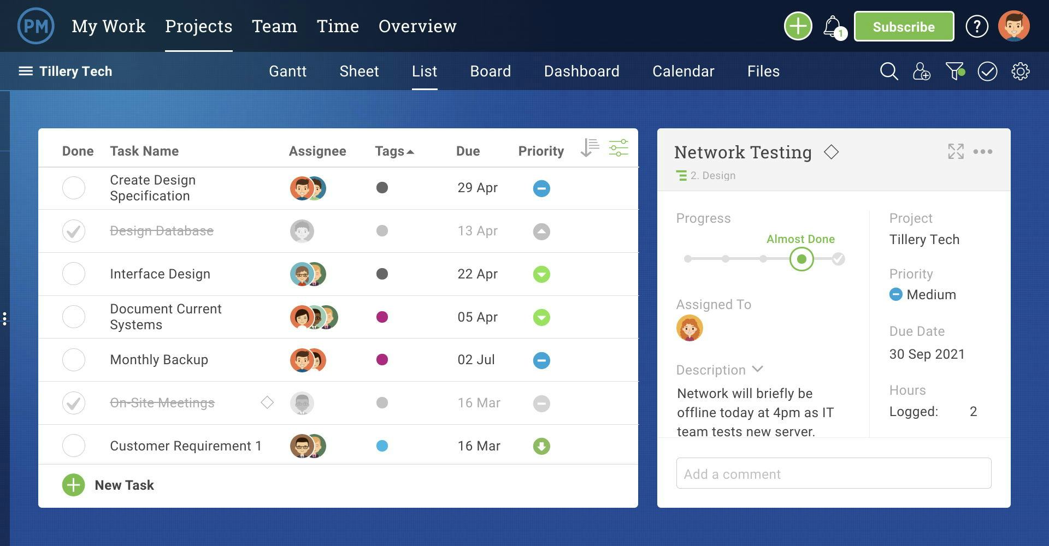Open the filter funnel icon
The image size is (1049, 546).
pyautogui.click(x=954, y=72)
